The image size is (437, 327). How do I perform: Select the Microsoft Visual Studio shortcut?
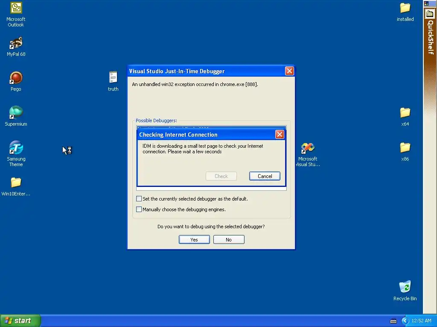pyautogui.click(x=308, y=155)
